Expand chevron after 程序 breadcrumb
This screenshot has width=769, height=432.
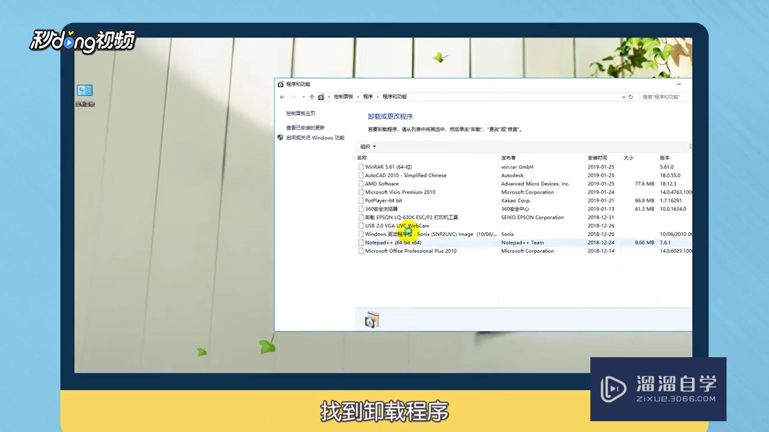(377, 97)
